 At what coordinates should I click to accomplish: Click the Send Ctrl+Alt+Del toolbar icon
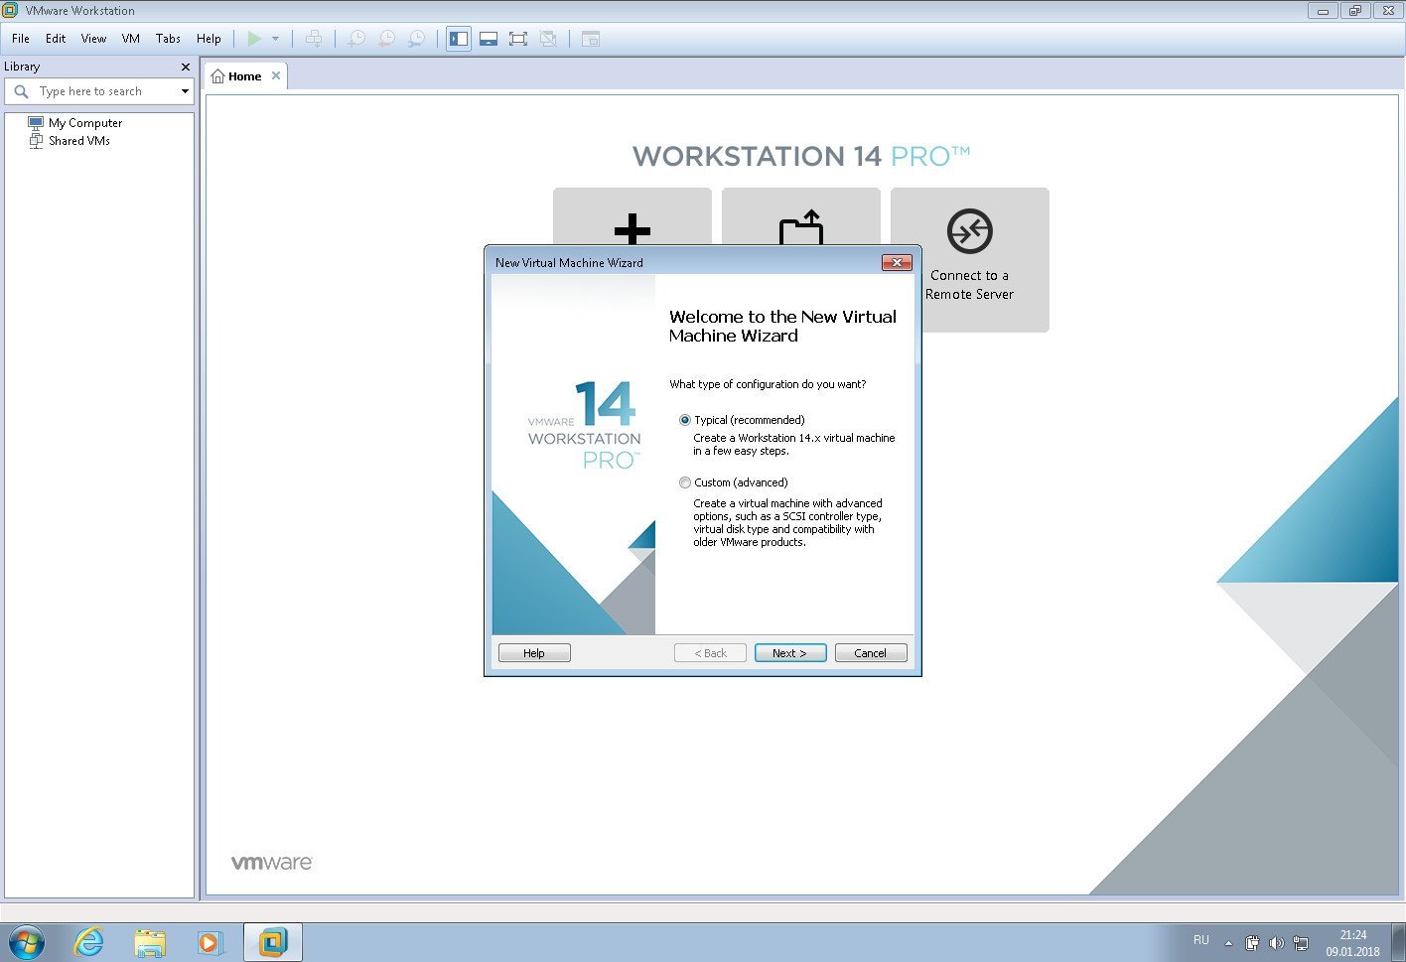point(313,39)
